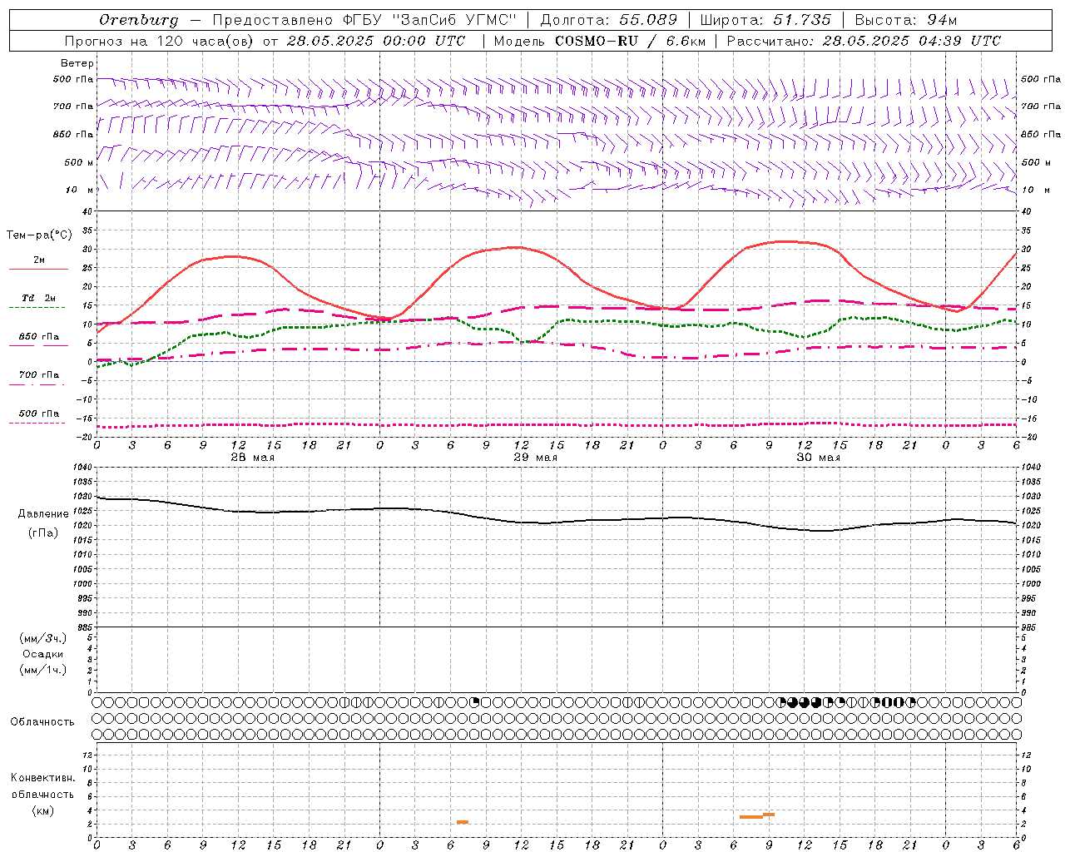Click the (гПа) unit label under Давление
1065x852 pixels.
[x=43, y=533]
